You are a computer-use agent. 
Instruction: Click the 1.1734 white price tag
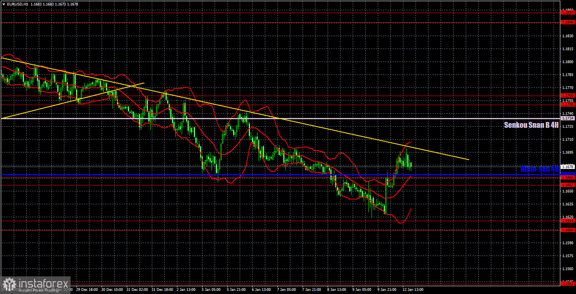click(x=568, y=118)
